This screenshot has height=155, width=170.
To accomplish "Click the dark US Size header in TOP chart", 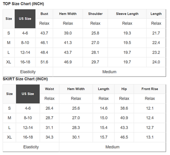I will 25,19.
